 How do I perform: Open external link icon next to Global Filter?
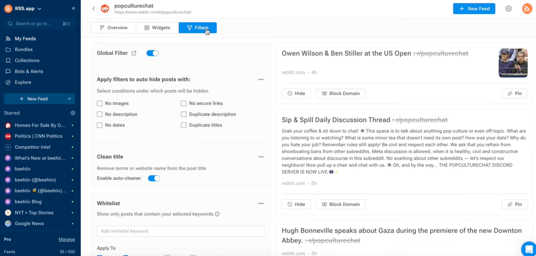point(134,53)
